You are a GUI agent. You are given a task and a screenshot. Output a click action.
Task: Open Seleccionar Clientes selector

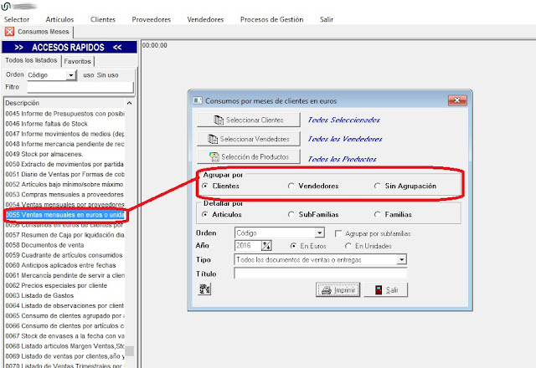click(x=247, y=120)
